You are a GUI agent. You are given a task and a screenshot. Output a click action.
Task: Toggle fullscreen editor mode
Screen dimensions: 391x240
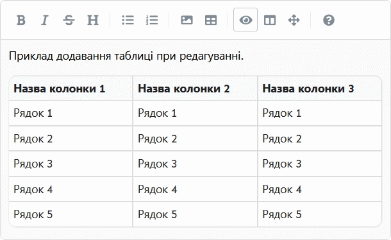point(294,20)
